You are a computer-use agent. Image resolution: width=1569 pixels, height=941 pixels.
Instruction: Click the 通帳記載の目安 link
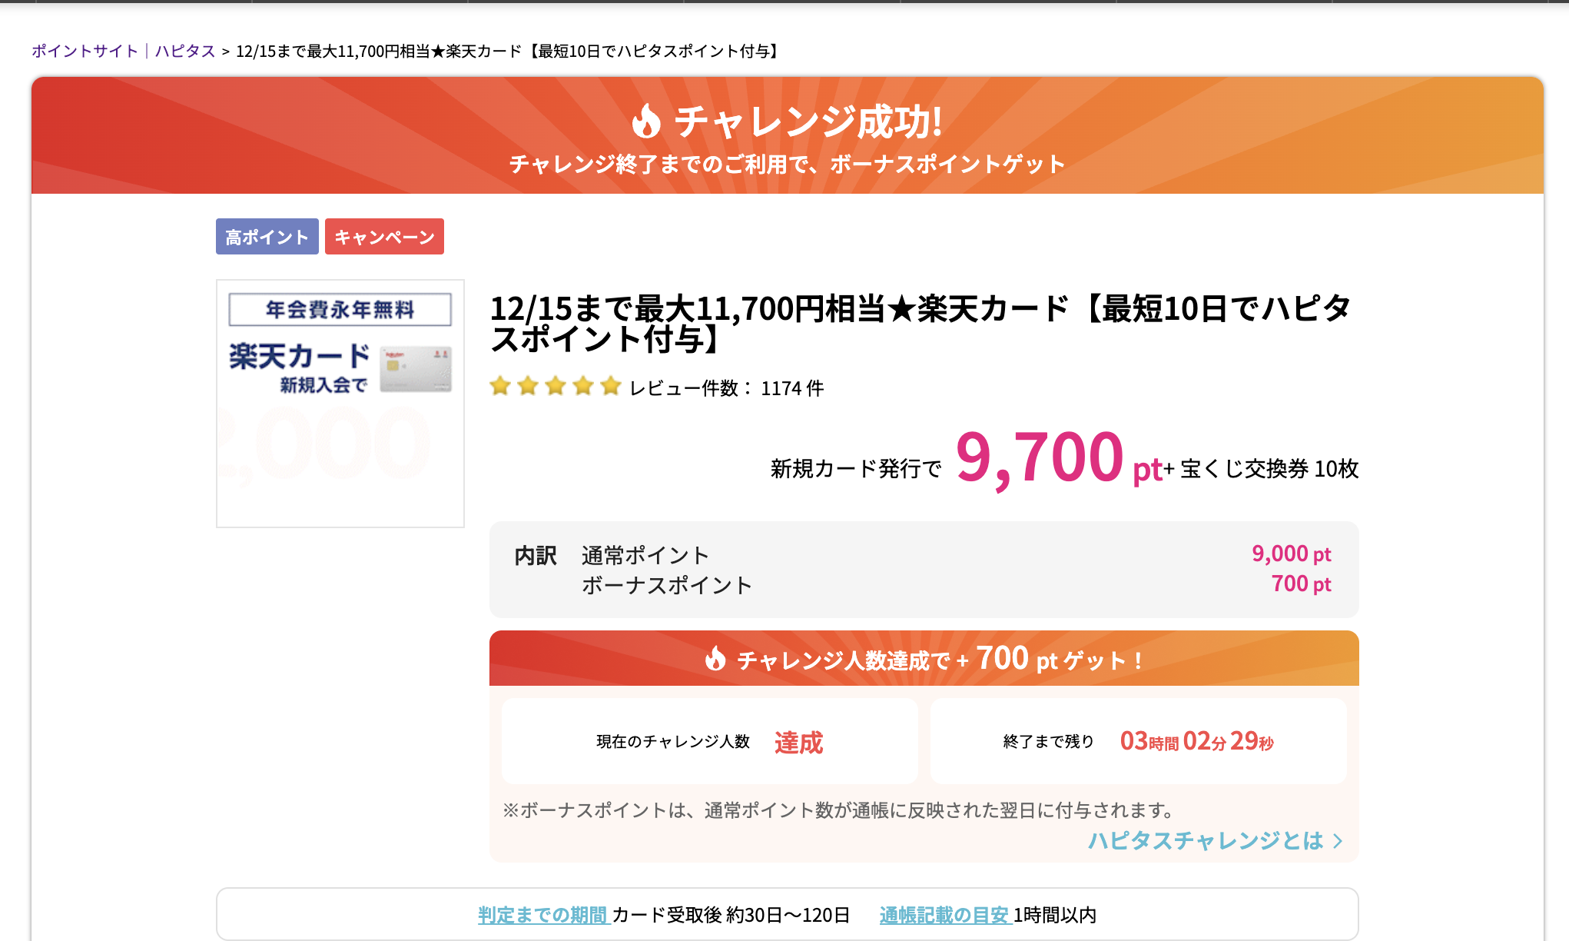pos(944,915)
